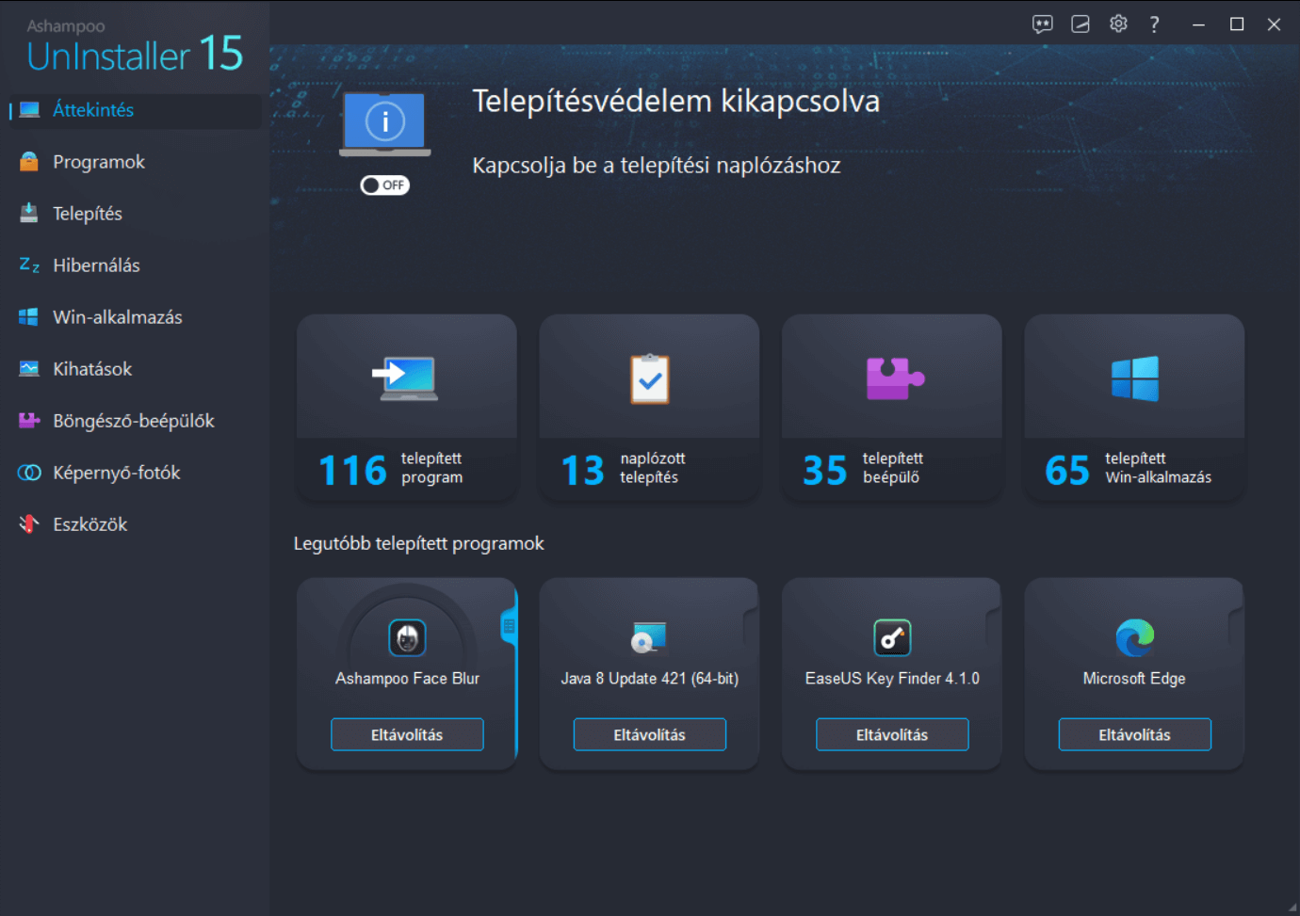The image size is (1300, 916).
Task: Click the Böngésző-beépülők puzzle icon
Action: click(29, 421)
